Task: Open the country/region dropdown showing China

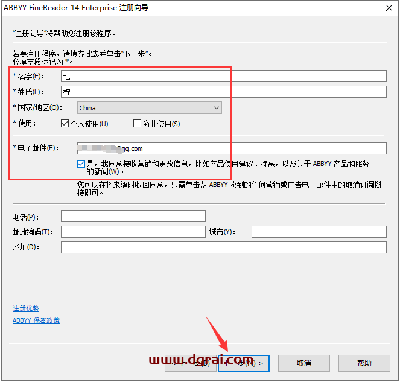Action: point(150,107)
